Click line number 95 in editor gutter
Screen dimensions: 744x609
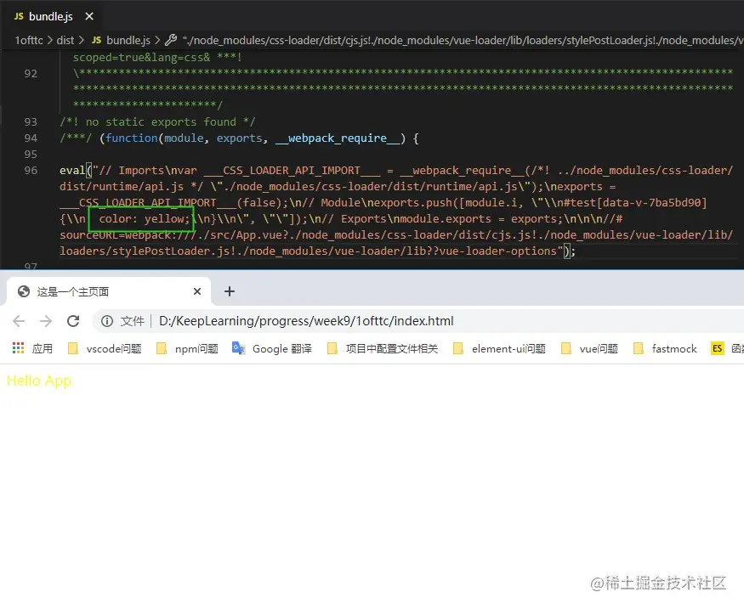[31, 154]
